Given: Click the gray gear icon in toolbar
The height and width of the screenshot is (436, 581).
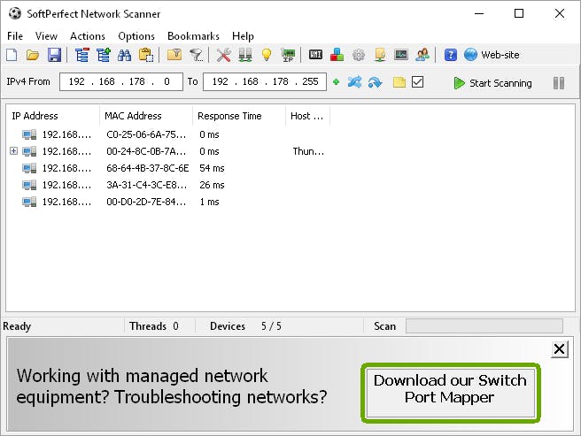Looking at the screenshot, I should 359,55.
